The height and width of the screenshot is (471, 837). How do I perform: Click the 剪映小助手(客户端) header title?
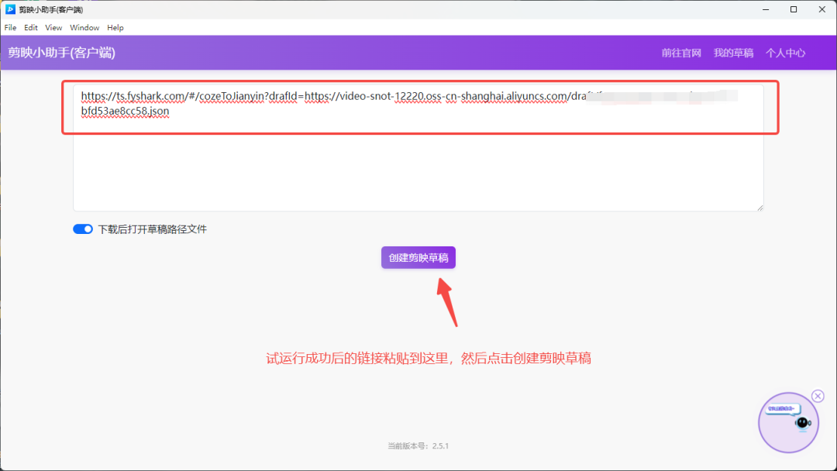pos(61,52)
